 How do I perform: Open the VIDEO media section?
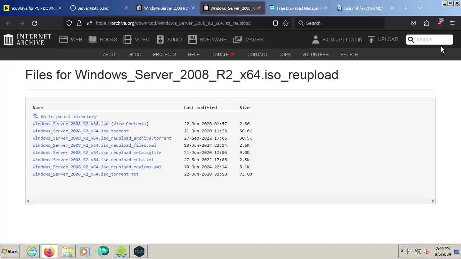coord(136,40)
